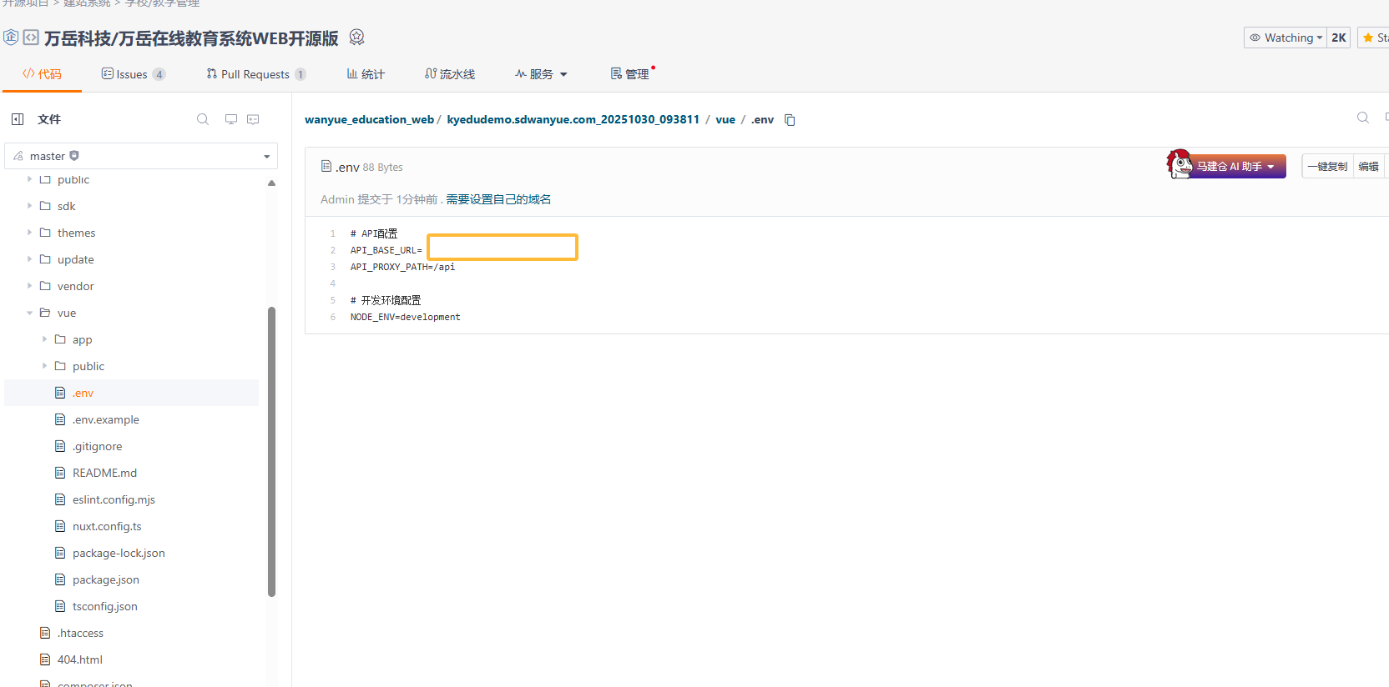Open package-lock.json file

119,553
